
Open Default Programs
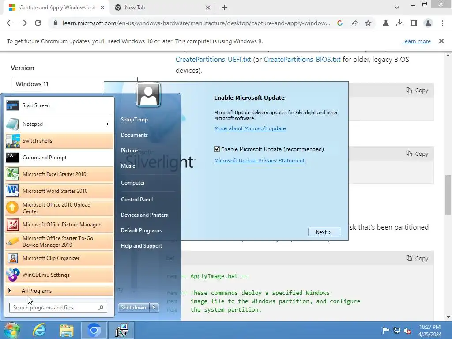(x=141, y=230)
